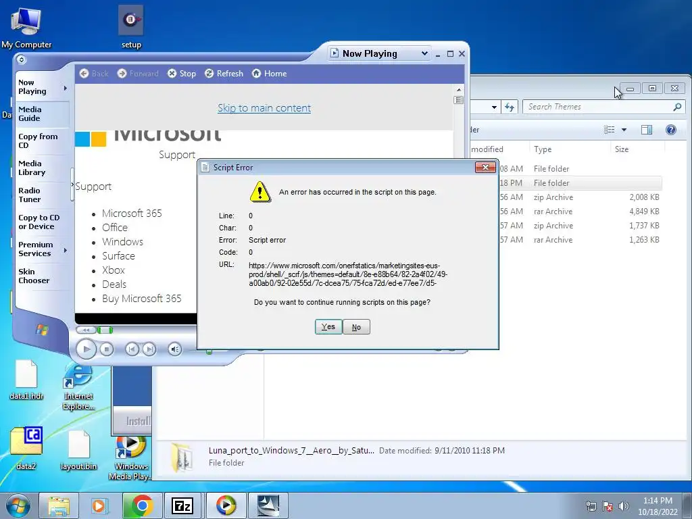Open the Xbox link
The width and height of the screenshot is (692, 519).
point(114,270)
